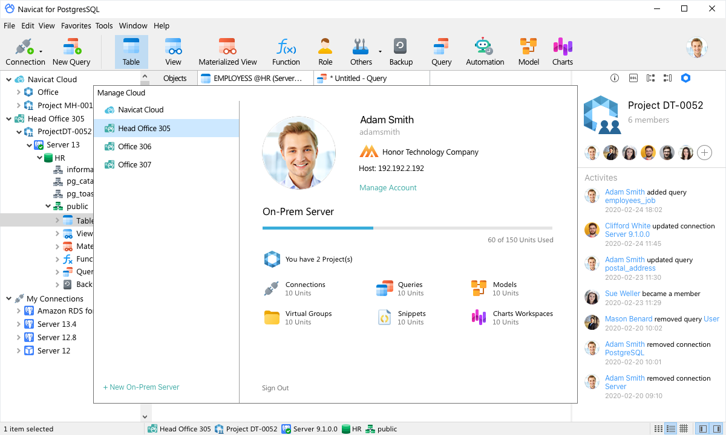Image resolution: width=726 pixels, height=435 pixels.
Task: Switch to the Untitled - Query tab
Action: coord(371,79)
